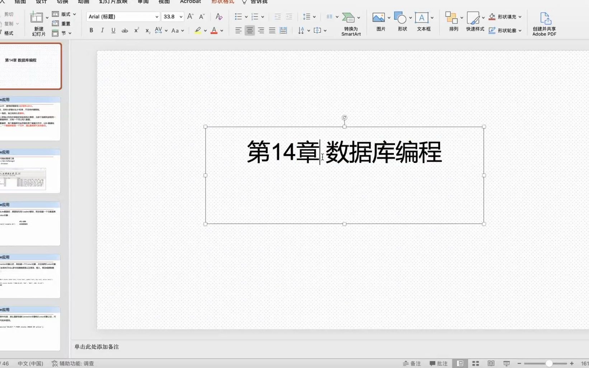Click the numbered list icon
Screen dimensions: 589x368
click(255, 16)
